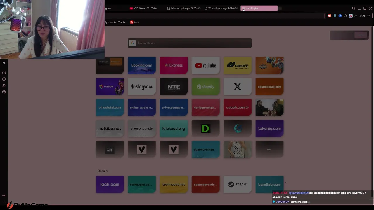Open the extensions cube icon in the toolbar
This screenshot has width=374, height=210.
[x=345, y=16]
